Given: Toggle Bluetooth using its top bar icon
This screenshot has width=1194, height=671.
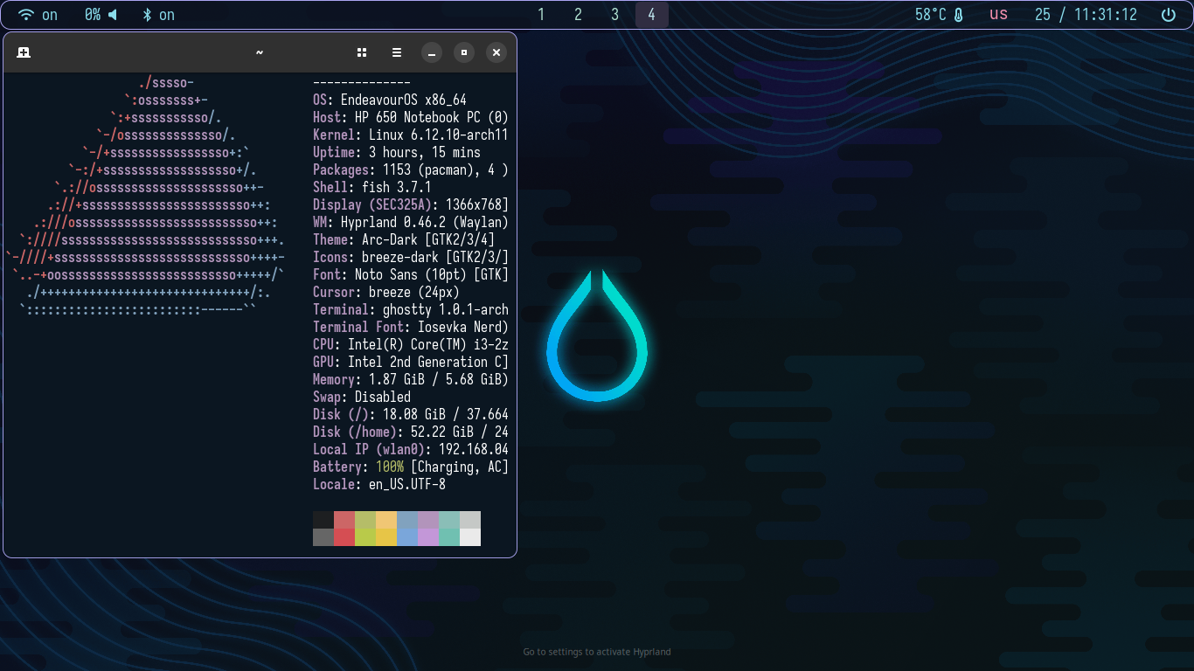Looking at the screenshot, I should tap(147, 15).
